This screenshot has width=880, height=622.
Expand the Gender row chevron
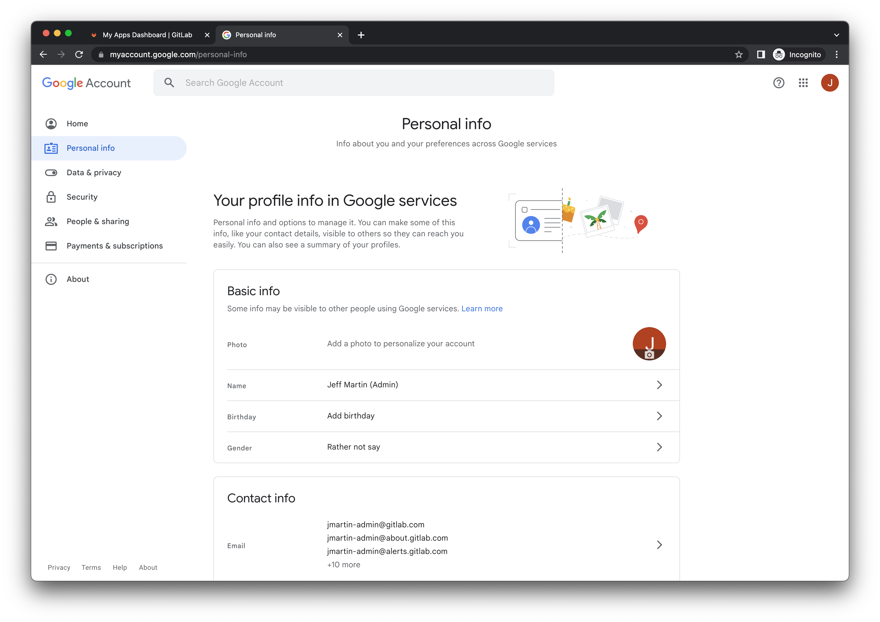coord(659,447)
